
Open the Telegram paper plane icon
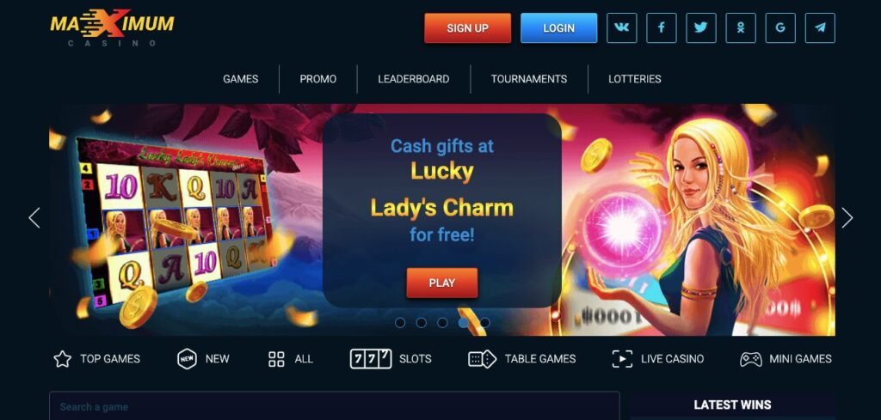(x=820, y=28)
